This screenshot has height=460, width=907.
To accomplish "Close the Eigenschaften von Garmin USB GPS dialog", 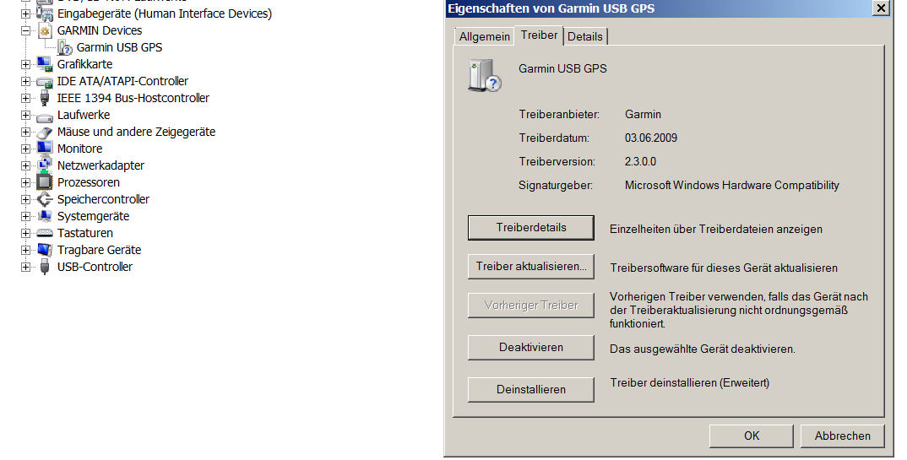I will tap(880, 8).
